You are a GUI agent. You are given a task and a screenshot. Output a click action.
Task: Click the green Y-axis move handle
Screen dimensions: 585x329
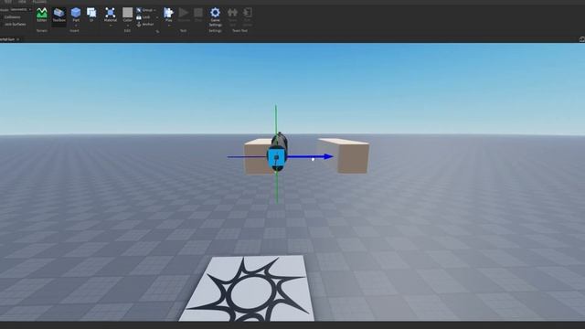pos(276,120)
